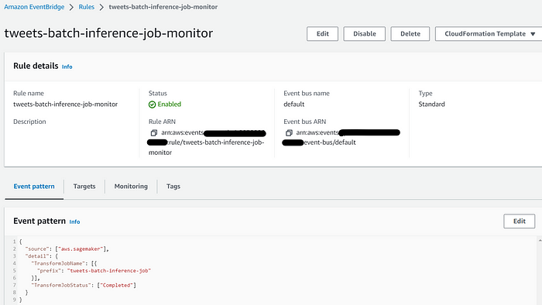Click the Event bus ARN 'event-bus/default' text
The height and width of the screenshot is (305, 542).
click(329, 142)
